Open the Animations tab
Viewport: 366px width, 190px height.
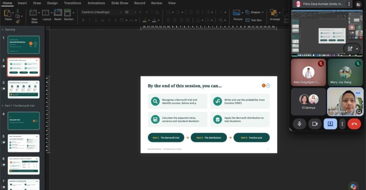[x=96, y=3]
